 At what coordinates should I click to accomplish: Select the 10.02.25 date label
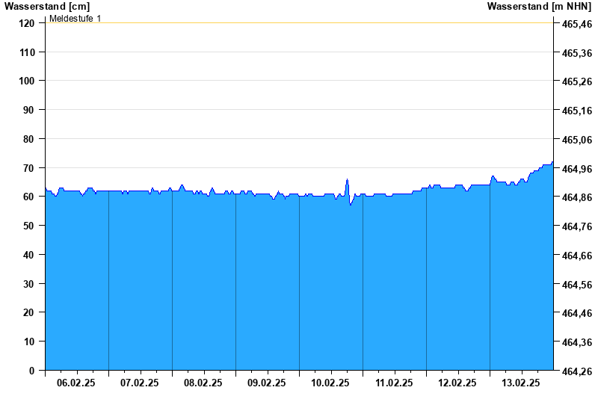coord(330,383)
